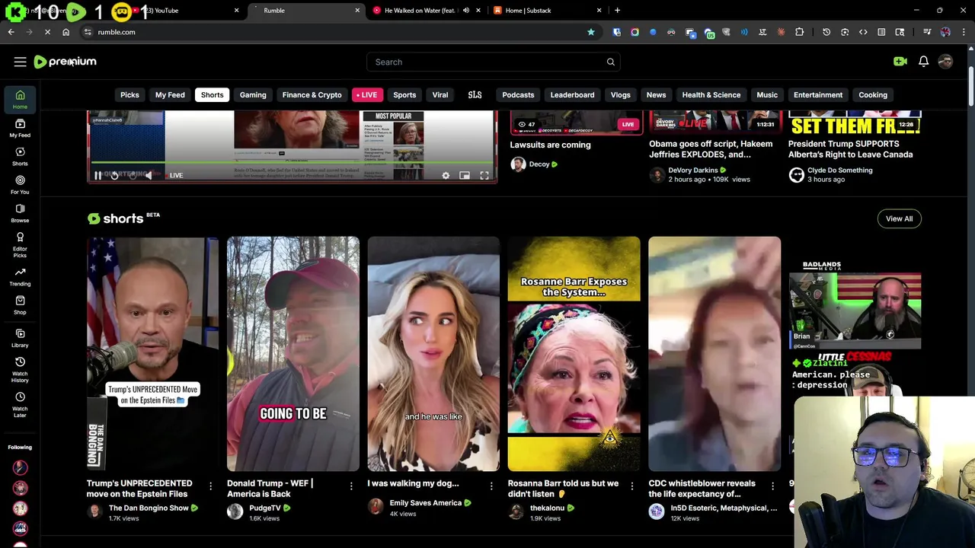
Task: Open Watch Later in the left sidebar
Action: click(20, 404)
